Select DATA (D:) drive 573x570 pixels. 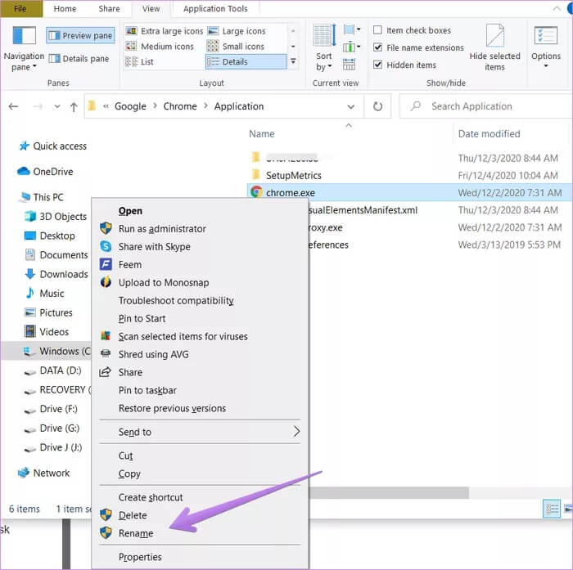52,370
